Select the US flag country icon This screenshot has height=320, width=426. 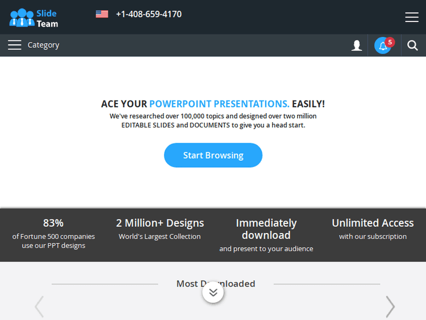[102, 14]
